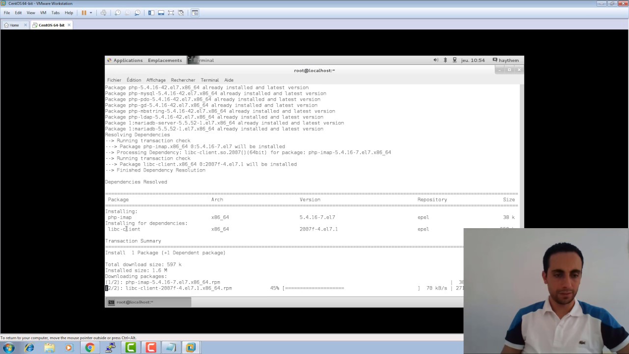The height and width of the screenshot is (354, 629).
Task: Open Google Chrome from taskbar
Action: 89,348
